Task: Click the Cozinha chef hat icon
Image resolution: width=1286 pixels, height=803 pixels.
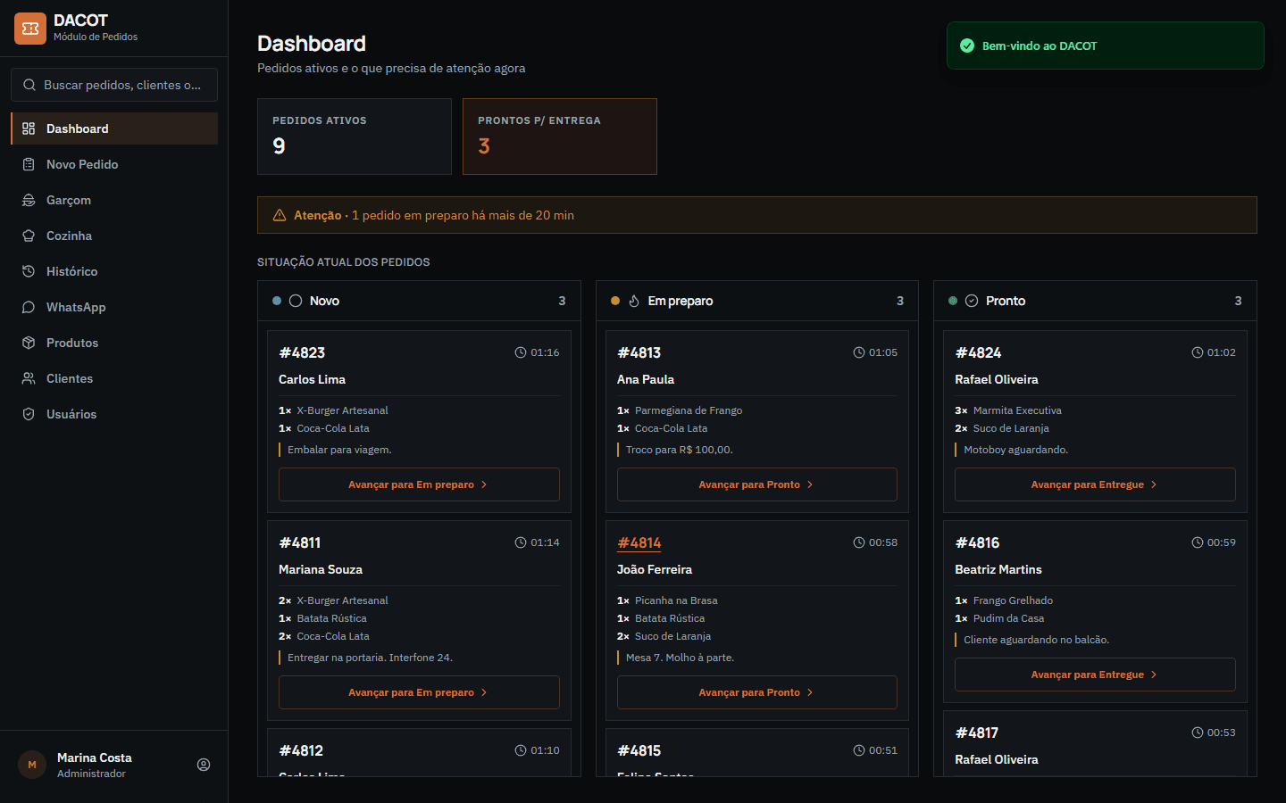Action: click(x=29, y=236)
